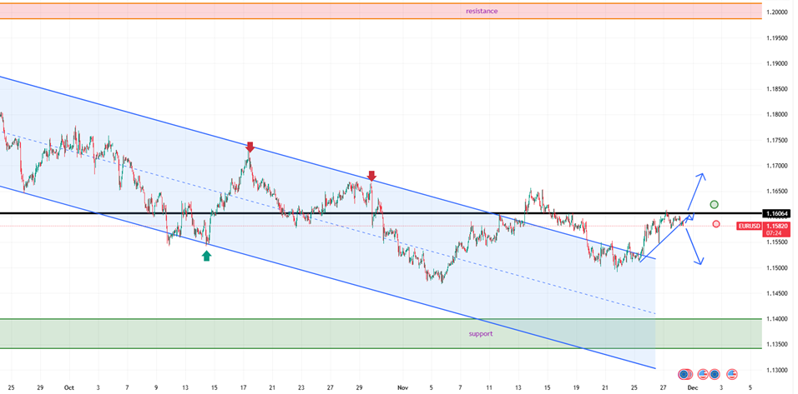Select the resistance zone text label
This screenshot has width=798, height=394.
482,11
